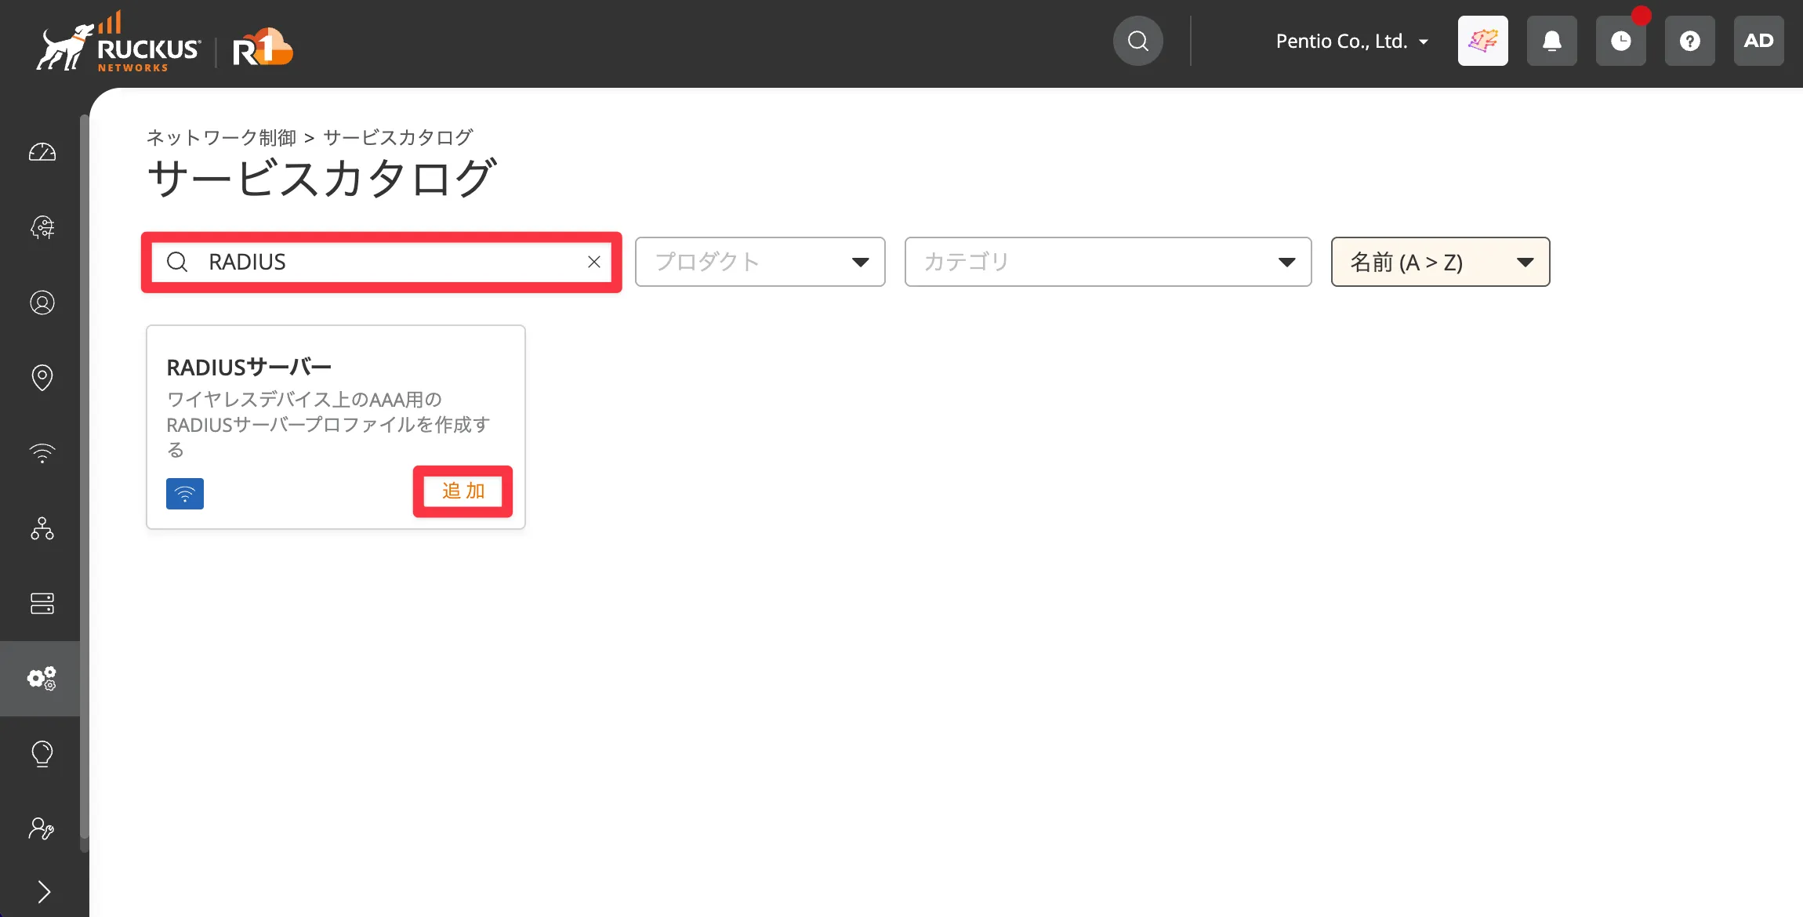Open the Gateway server rack sidebar icon
Viewport: 1803px width, 917px height.
(42, 603)
